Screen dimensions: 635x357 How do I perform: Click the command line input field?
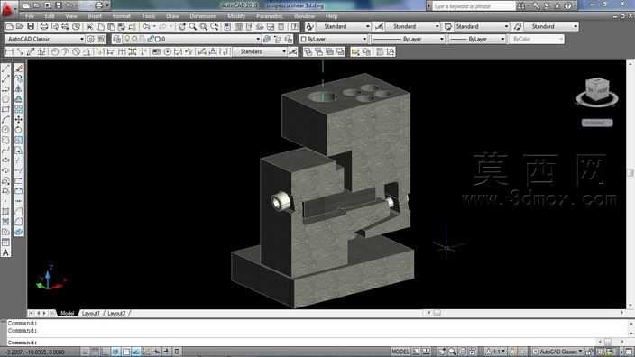click(x=301, y=343)
